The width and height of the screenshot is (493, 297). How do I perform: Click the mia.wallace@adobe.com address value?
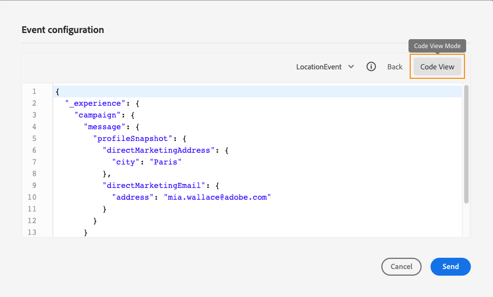click(217, 197)
